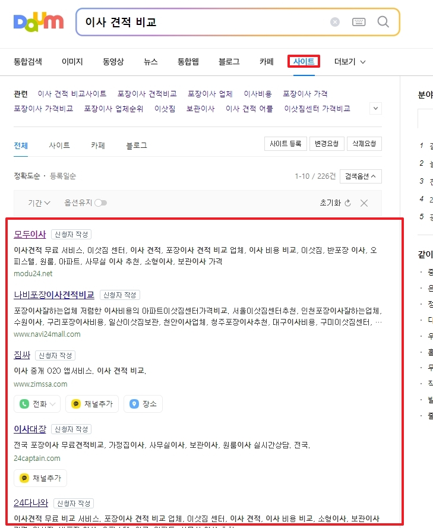Image resolution: width=433 pixels, height=528 pixels.
Task: Click the magnifier search icon
Action: coord(383,22)
